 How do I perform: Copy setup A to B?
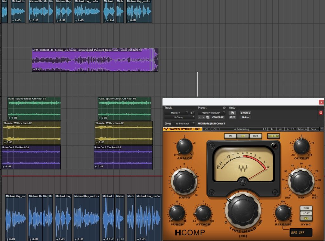290,129
